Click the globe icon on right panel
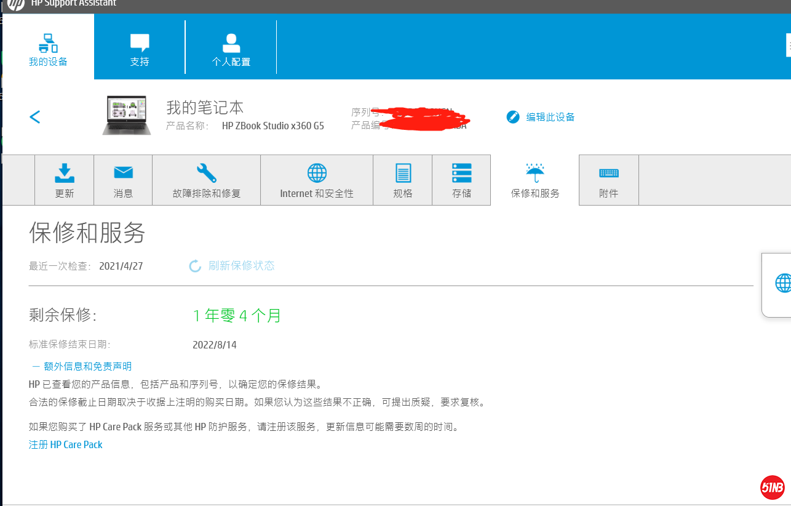Screen dimensions: 791x506 tap(782, 283)
